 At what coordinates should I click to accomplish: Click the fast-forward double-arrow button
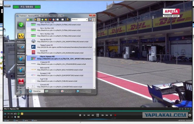point(102,115)
